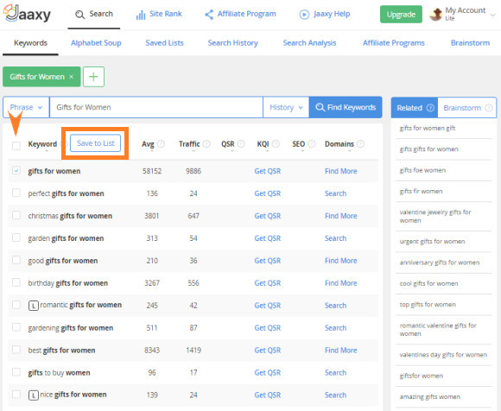Click the green Upgrade button
The image size is (501, 411).
401,15
